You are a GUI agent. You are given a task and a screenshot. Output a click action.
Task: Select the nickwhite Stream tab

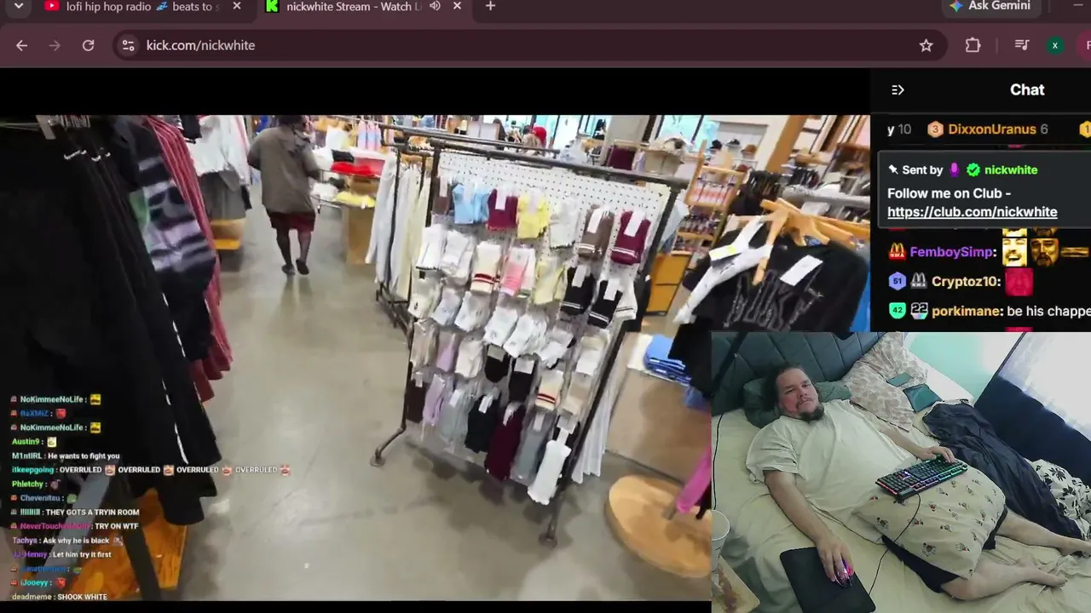pyautogui.click(x=364, y=7)
